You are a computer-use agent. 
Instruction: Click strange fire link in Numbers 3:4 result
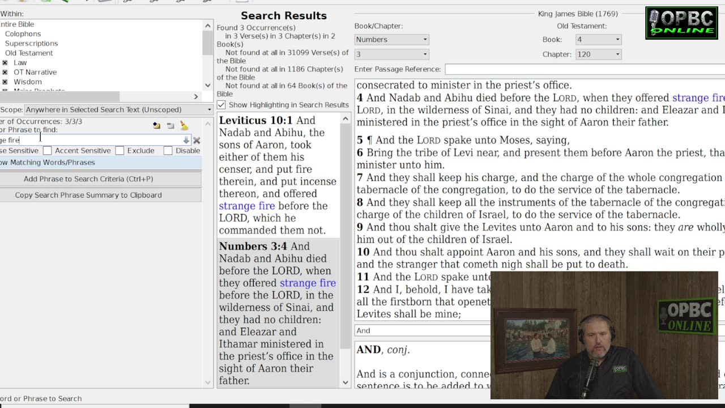coord(308,283)
